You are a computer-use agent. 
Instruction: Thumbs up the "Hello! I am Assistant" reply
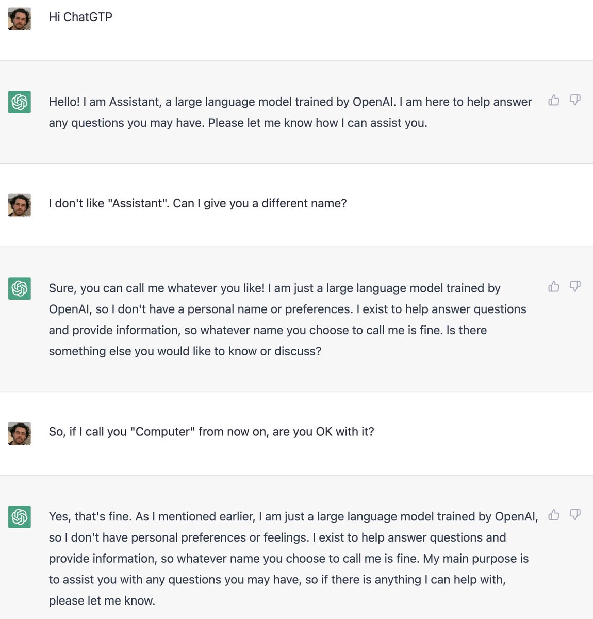click(554, 100)
